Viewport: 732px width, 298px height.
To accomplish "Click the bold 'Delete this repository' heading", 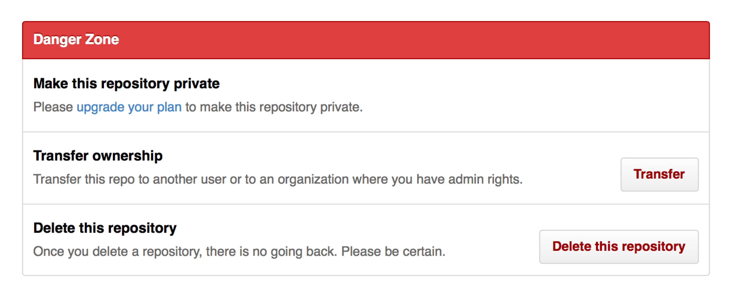I will coord(105,228).
